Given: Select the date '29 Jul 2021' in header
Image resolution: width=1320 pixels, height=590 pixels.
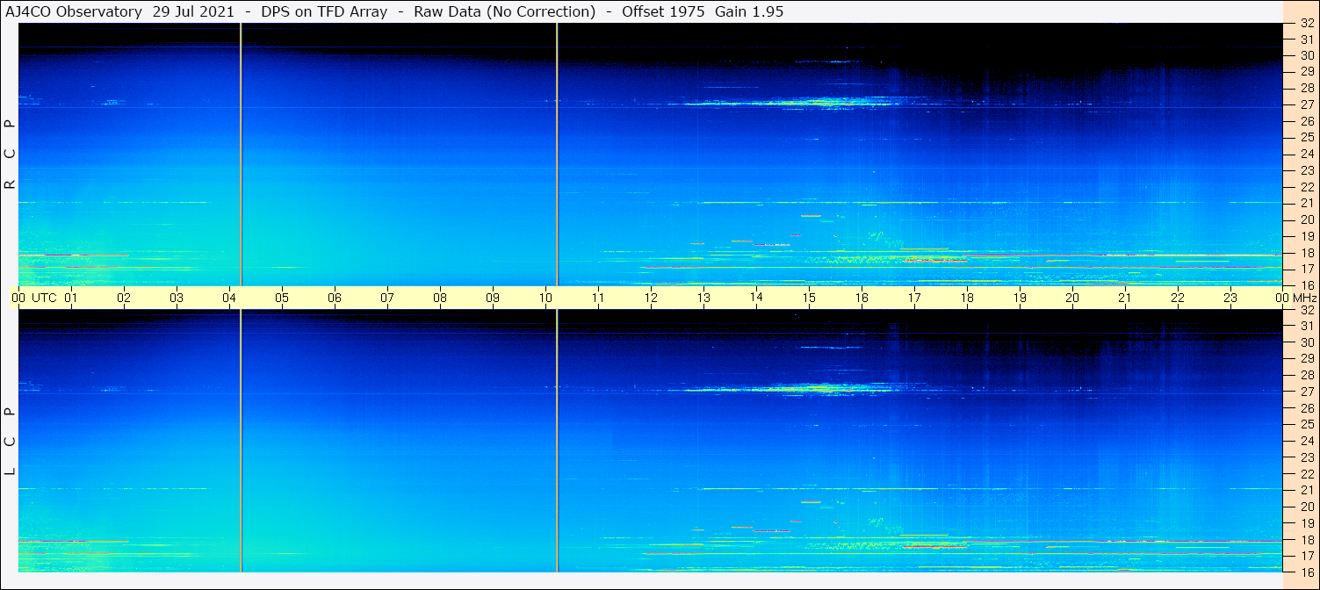Looking at the screenshot, I should [193, 11].
